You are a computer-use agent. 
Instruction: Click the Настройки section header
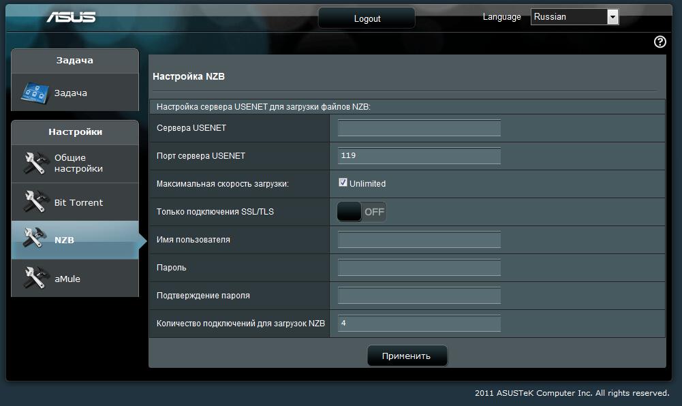(75, 131)
